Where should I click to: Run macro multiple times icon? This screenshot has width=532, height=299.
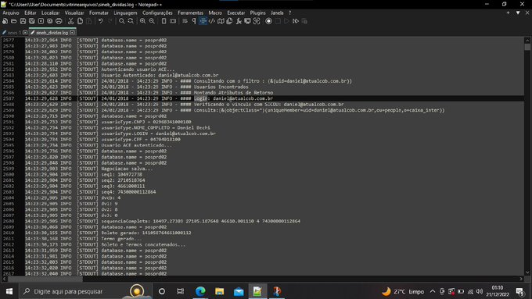pyautogui.click(x=296, y=21)
